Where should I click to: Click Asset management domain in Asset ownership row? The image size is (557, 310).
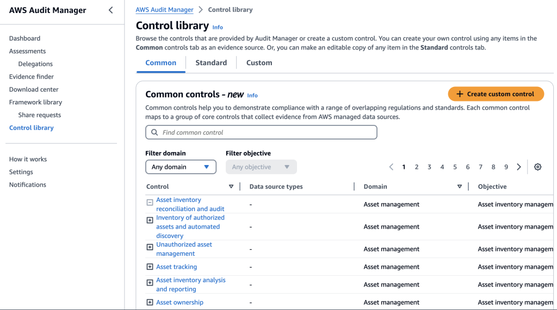(392, 302)
